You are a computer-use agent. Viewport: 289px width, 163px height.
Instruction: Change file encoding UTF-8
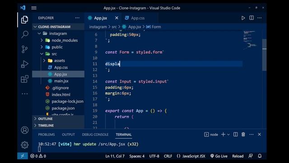[x=154, y=156]
